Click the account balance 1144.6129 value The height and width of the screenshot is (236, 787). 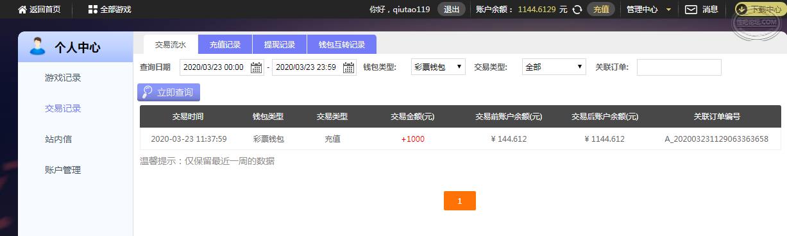coord(537,10)
